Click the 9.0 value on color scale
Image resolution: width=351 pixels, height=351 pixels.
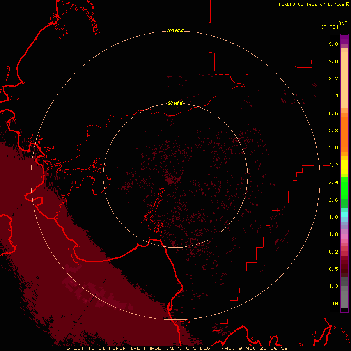click(x=333, y=61)
